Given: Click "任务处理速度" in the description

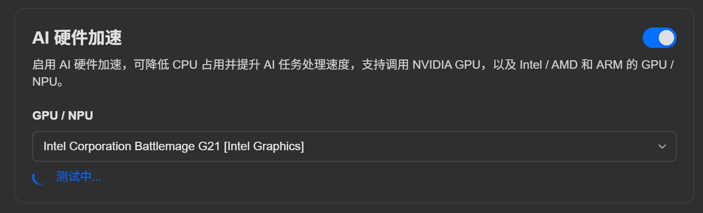Looking at the screenshot, I should click(314, 64).
